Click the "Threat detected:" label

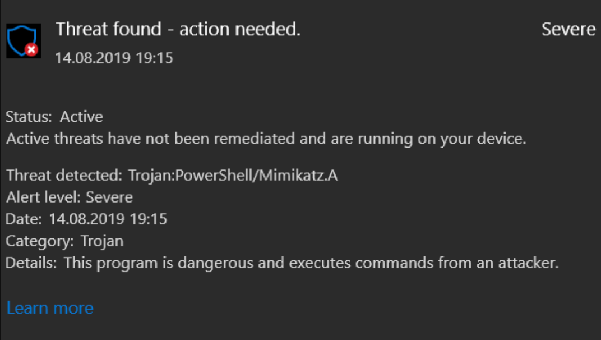coord(64,176)
